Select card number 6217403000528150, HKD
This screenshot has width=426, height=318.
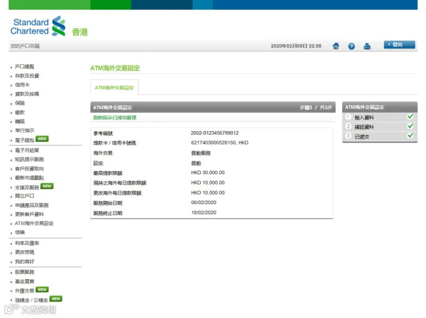[219, 143]
